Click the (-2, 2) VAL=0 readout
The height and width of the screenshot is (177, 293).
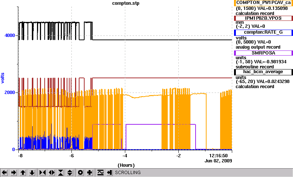coord(251,26)
